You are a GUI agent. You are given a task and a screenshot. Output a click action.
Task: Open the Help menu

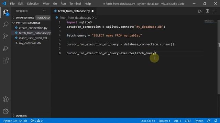(88, 4)
